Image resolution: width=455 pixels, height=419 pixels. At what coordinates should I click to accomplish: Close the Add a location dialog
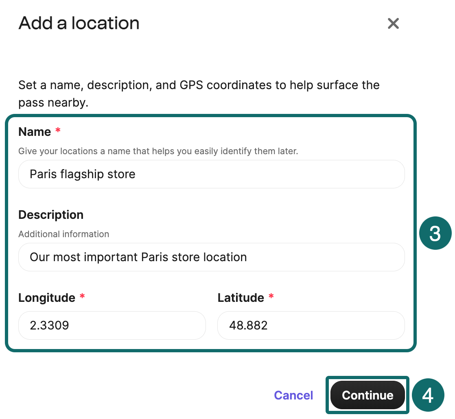tap(393, 24)
